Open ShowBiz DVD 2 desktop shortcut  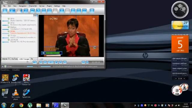[16, 80]
